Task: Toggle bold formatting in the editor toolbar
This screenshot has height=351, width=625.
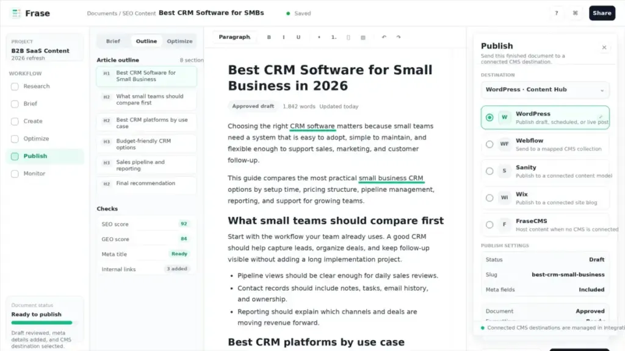Action: pos(269,37)
